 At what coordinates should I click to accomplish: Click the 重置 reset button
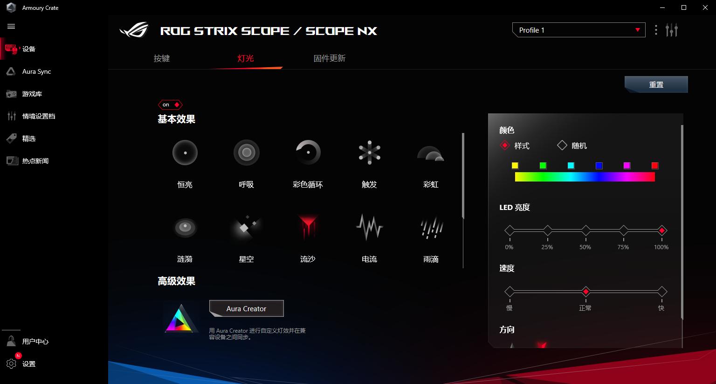[656, 84]
